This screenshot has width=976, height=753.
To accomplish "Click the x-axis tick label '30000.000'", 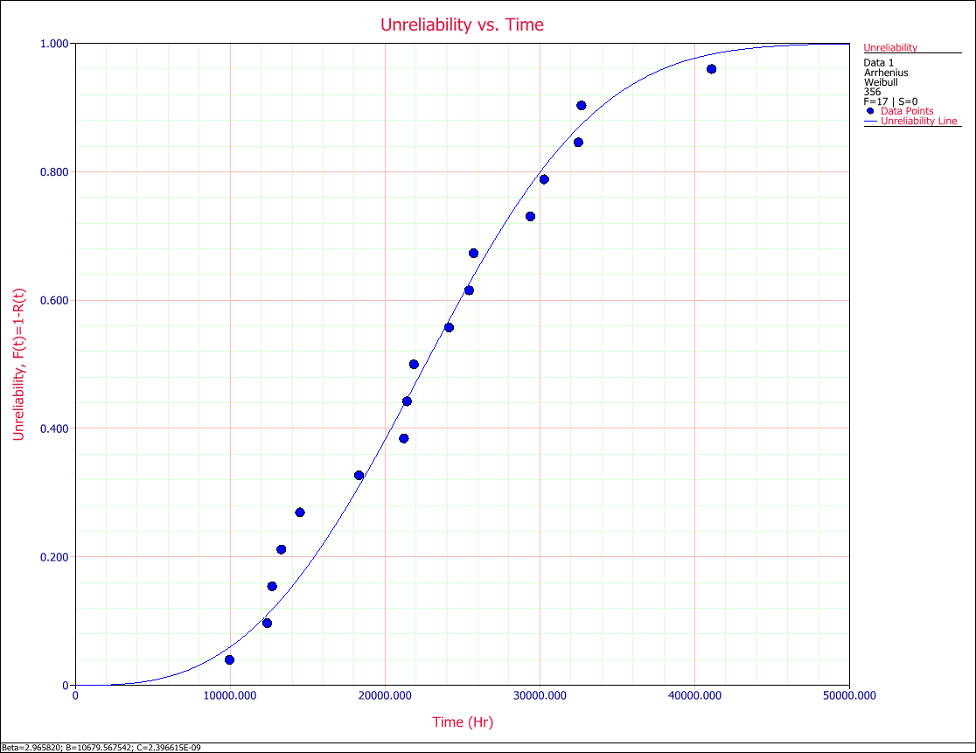I will (x=540, y=696).
